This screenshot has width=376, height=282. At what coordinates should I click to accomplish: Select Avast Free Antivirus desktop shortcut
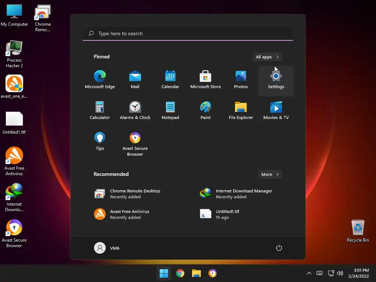[14, 162]
